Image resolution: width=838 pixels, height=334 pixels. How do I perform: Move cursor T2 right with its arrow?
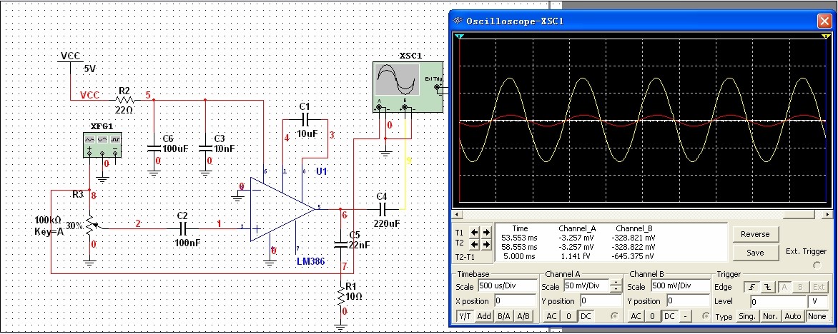pos(485,244)
